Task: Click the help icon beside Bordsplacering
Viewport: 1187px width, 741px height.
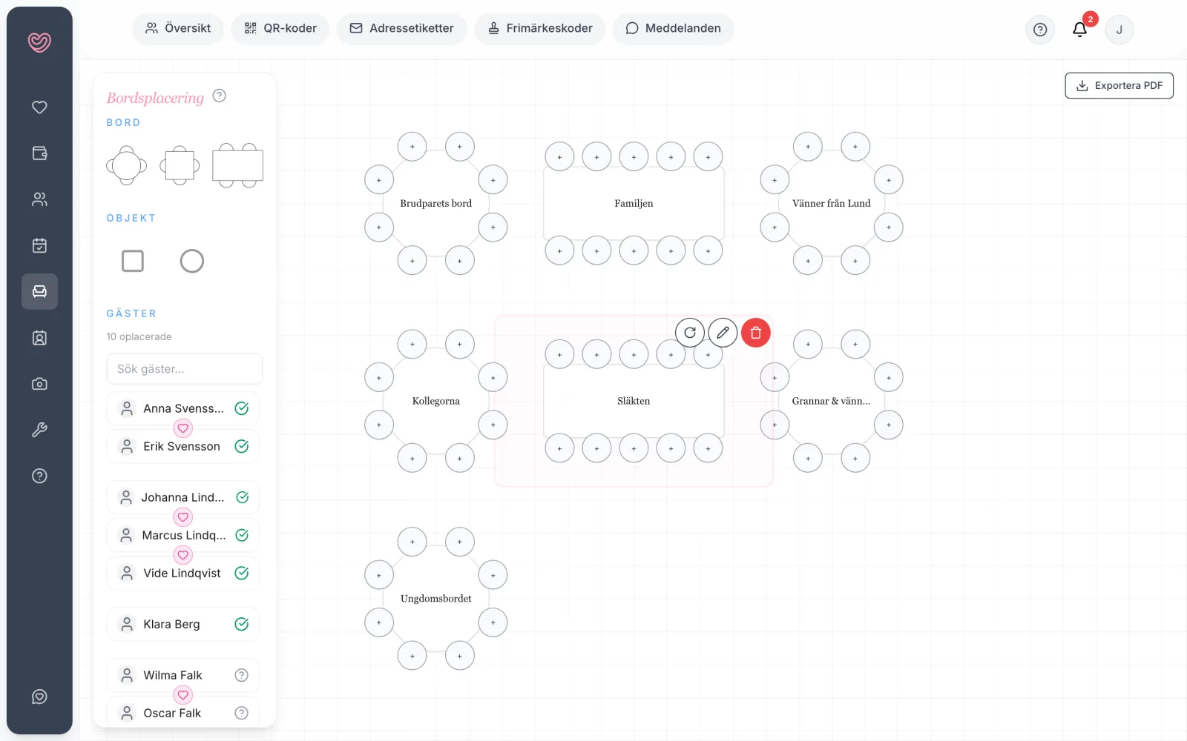Action: (219, 96)
